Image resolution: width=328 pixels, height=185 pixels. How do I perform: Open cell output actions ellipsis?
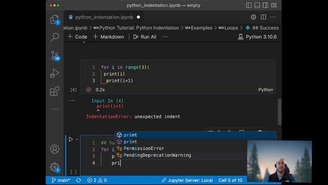point(72,101)
